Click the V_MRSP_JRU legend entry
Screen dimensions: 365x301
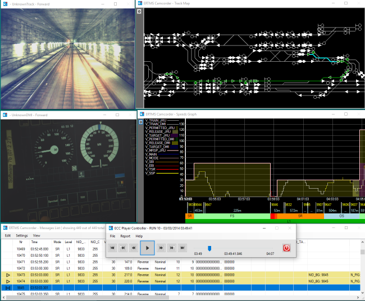click(x=162, y=150)
